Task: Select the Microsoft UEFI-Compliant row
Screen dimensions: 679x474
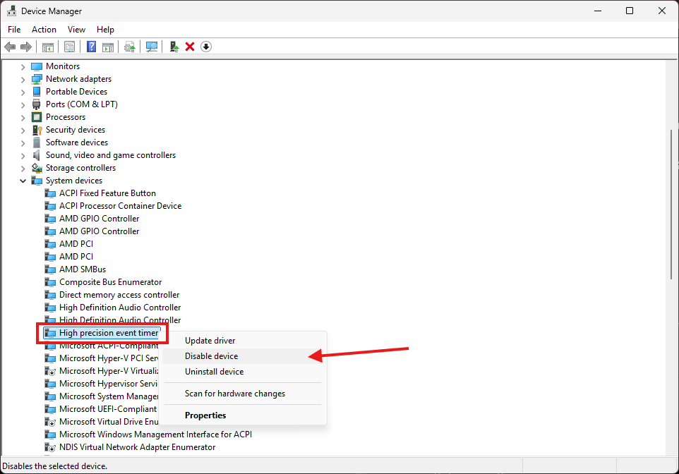Action: point(108,409)
